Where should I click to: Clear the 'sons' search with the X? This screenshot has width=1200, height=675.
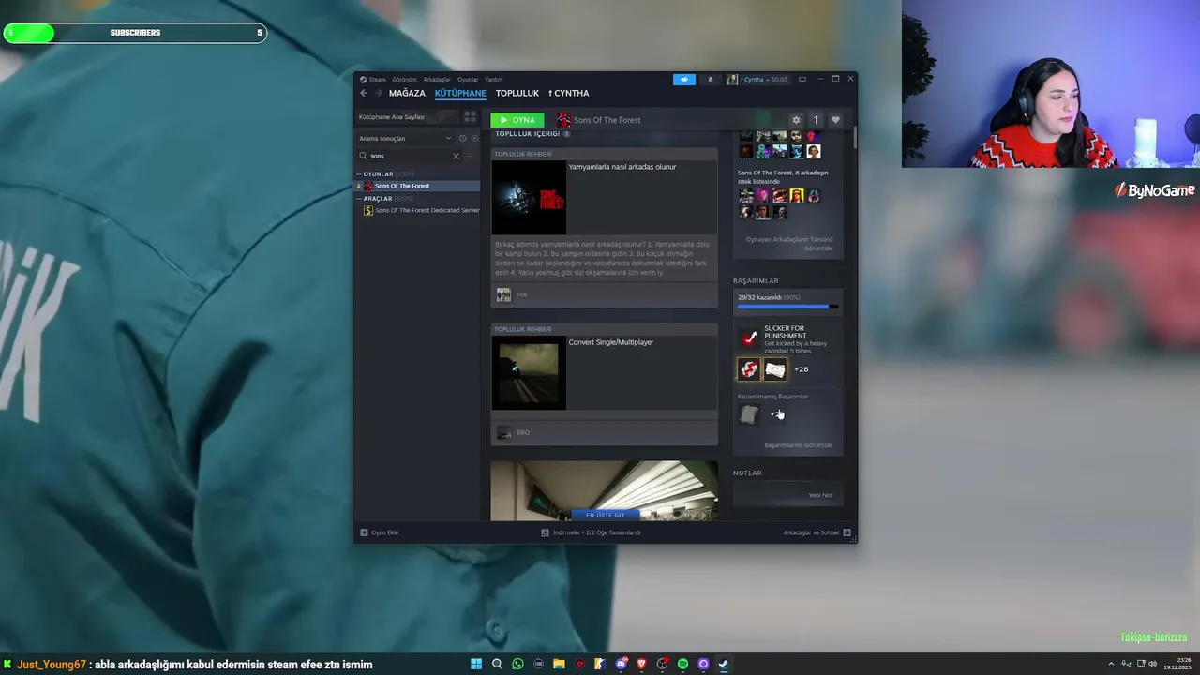456,156
